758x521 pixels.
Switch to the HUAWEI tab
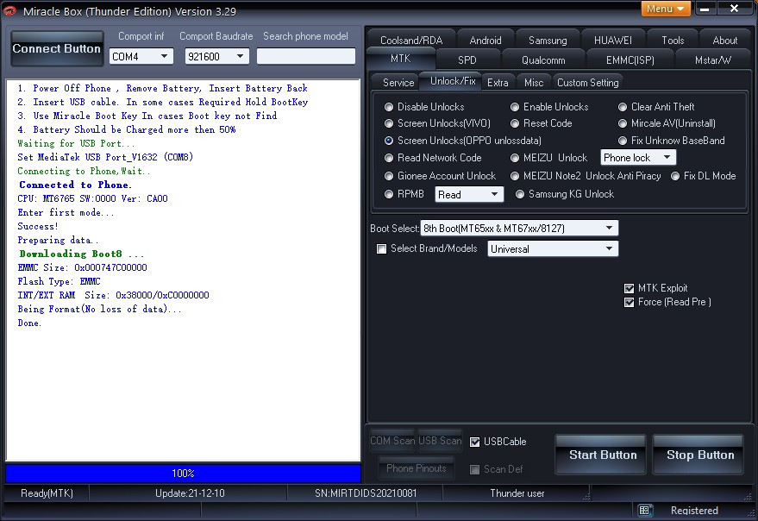(613, 41)
